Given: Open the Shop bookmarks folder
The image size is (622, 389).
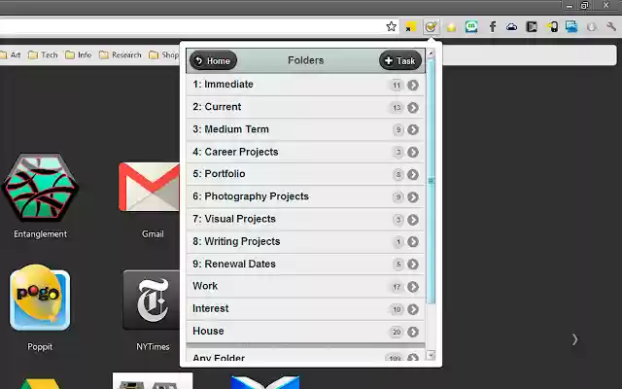Looking at the screenshot, I should pyautogui.click(x=164, y=54).
